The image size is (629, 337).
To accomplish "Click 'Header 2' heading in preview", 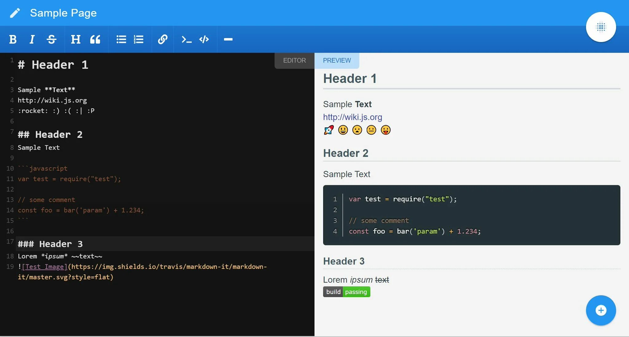I will [x=346, y=153].
